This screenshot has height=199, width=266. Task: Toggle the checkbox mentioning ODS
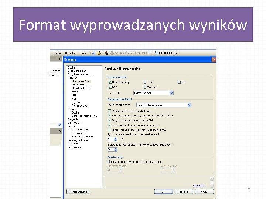[110, 121]
